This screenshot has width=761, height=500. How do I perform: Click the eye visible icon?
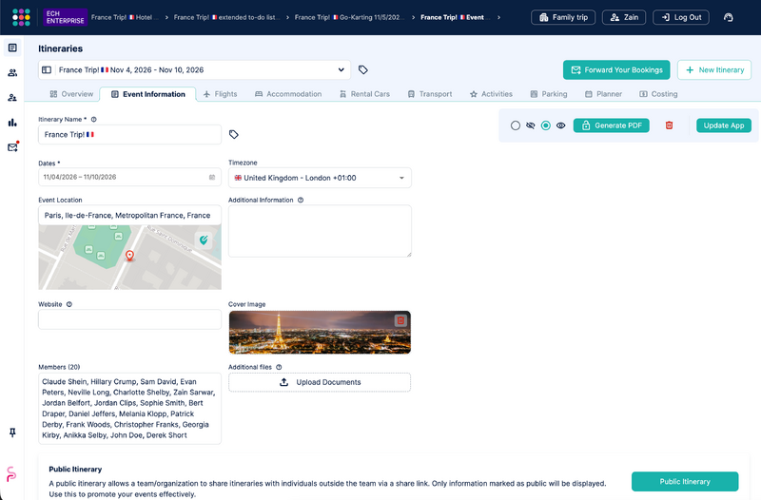pos(560,125)
